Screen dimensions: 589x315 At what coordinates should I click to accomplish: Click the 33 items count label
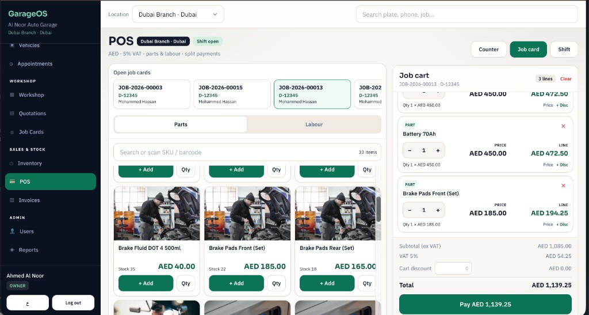tap(368, 152)
